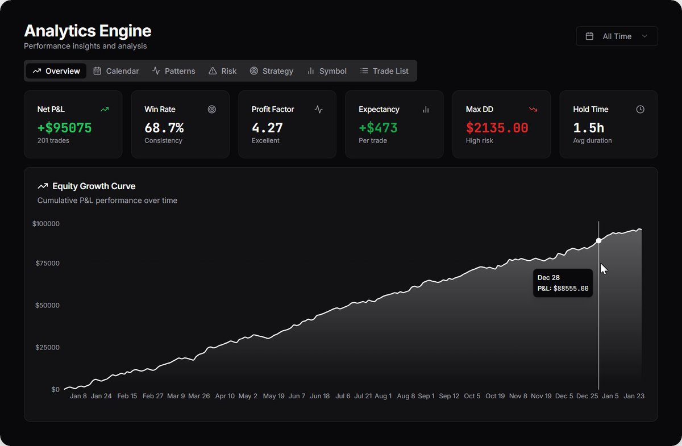Click the 1.5h hold time value
The image size is (682, 446).
click(589, 128)
